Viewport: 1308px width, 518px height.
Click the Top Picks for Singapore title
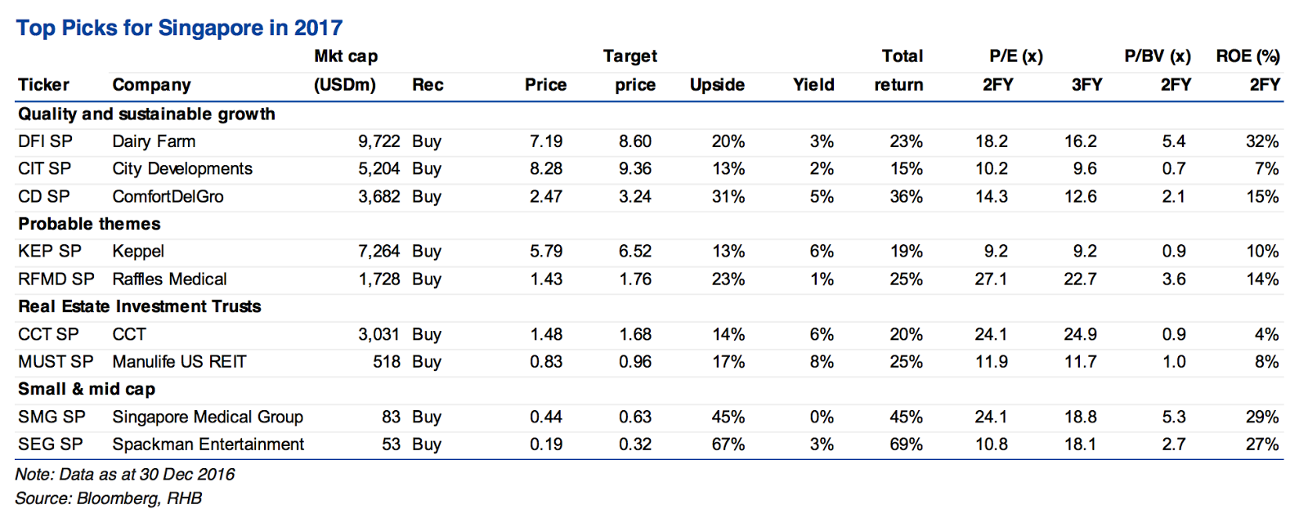(x=179, y=28)
